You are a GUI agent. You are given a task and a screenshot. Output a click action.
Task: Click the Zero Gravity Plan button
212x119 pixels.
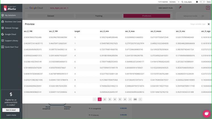point(166,8)
